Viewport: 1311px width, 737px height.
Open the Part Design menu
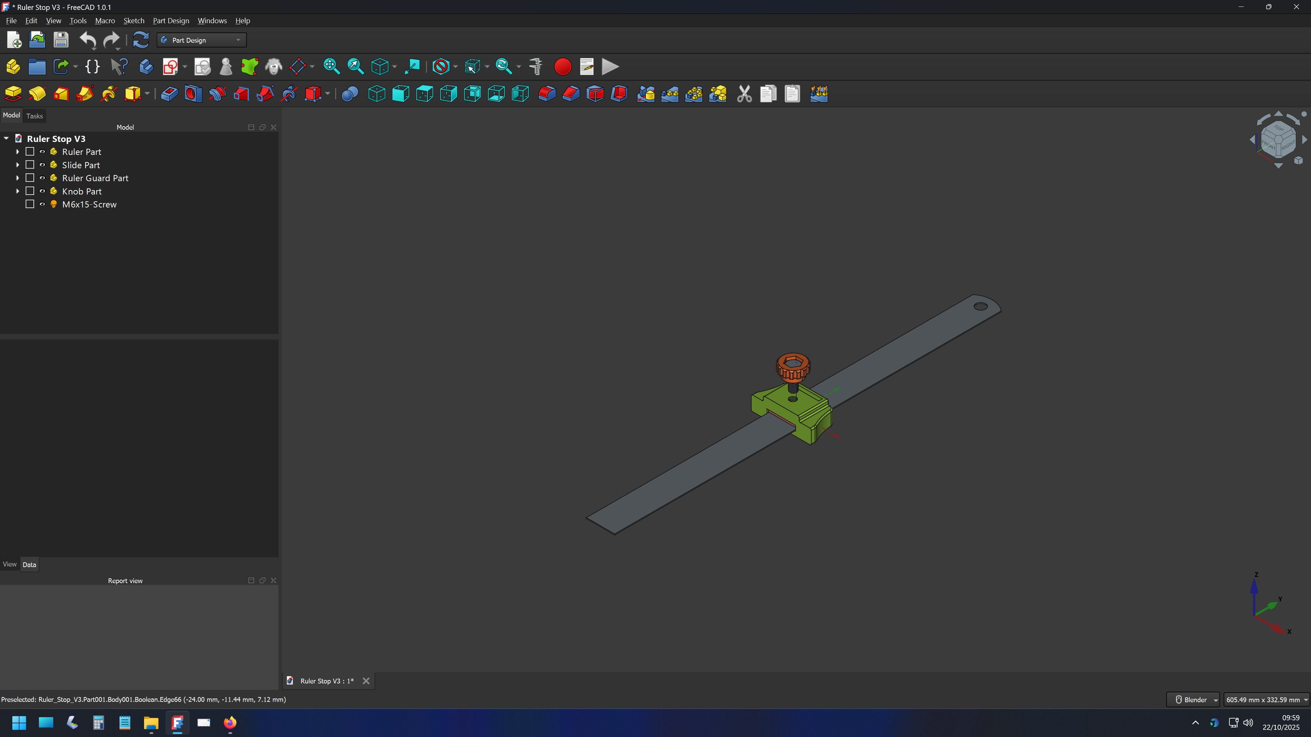pos(171,21)
